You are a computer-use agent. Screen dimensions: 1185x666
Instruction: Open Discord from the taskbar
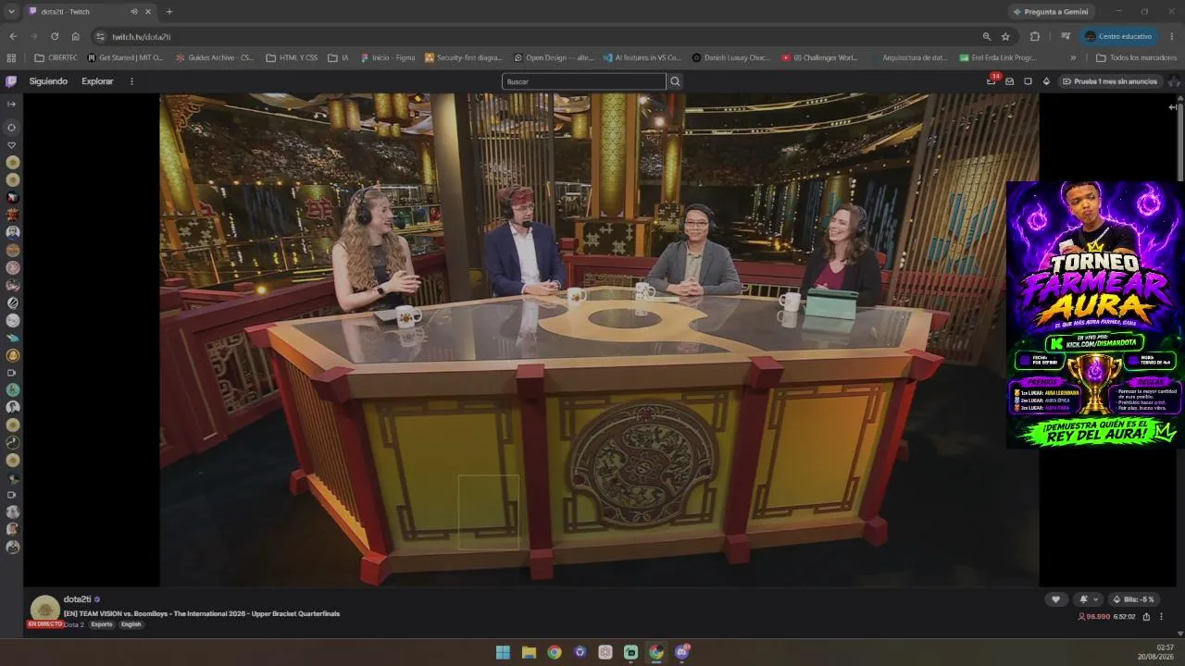[682, 652]
